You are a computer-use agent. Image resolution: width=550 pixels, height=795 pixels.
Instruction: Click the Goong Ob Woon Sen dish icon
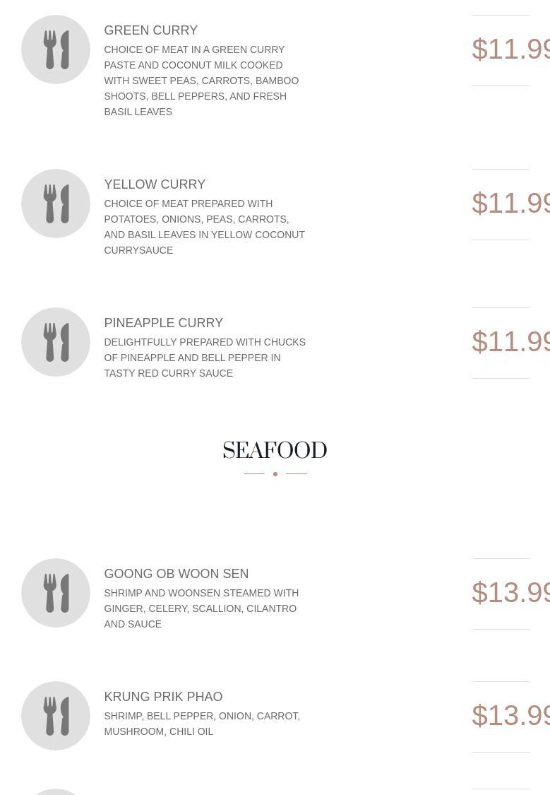coord(56,593)
